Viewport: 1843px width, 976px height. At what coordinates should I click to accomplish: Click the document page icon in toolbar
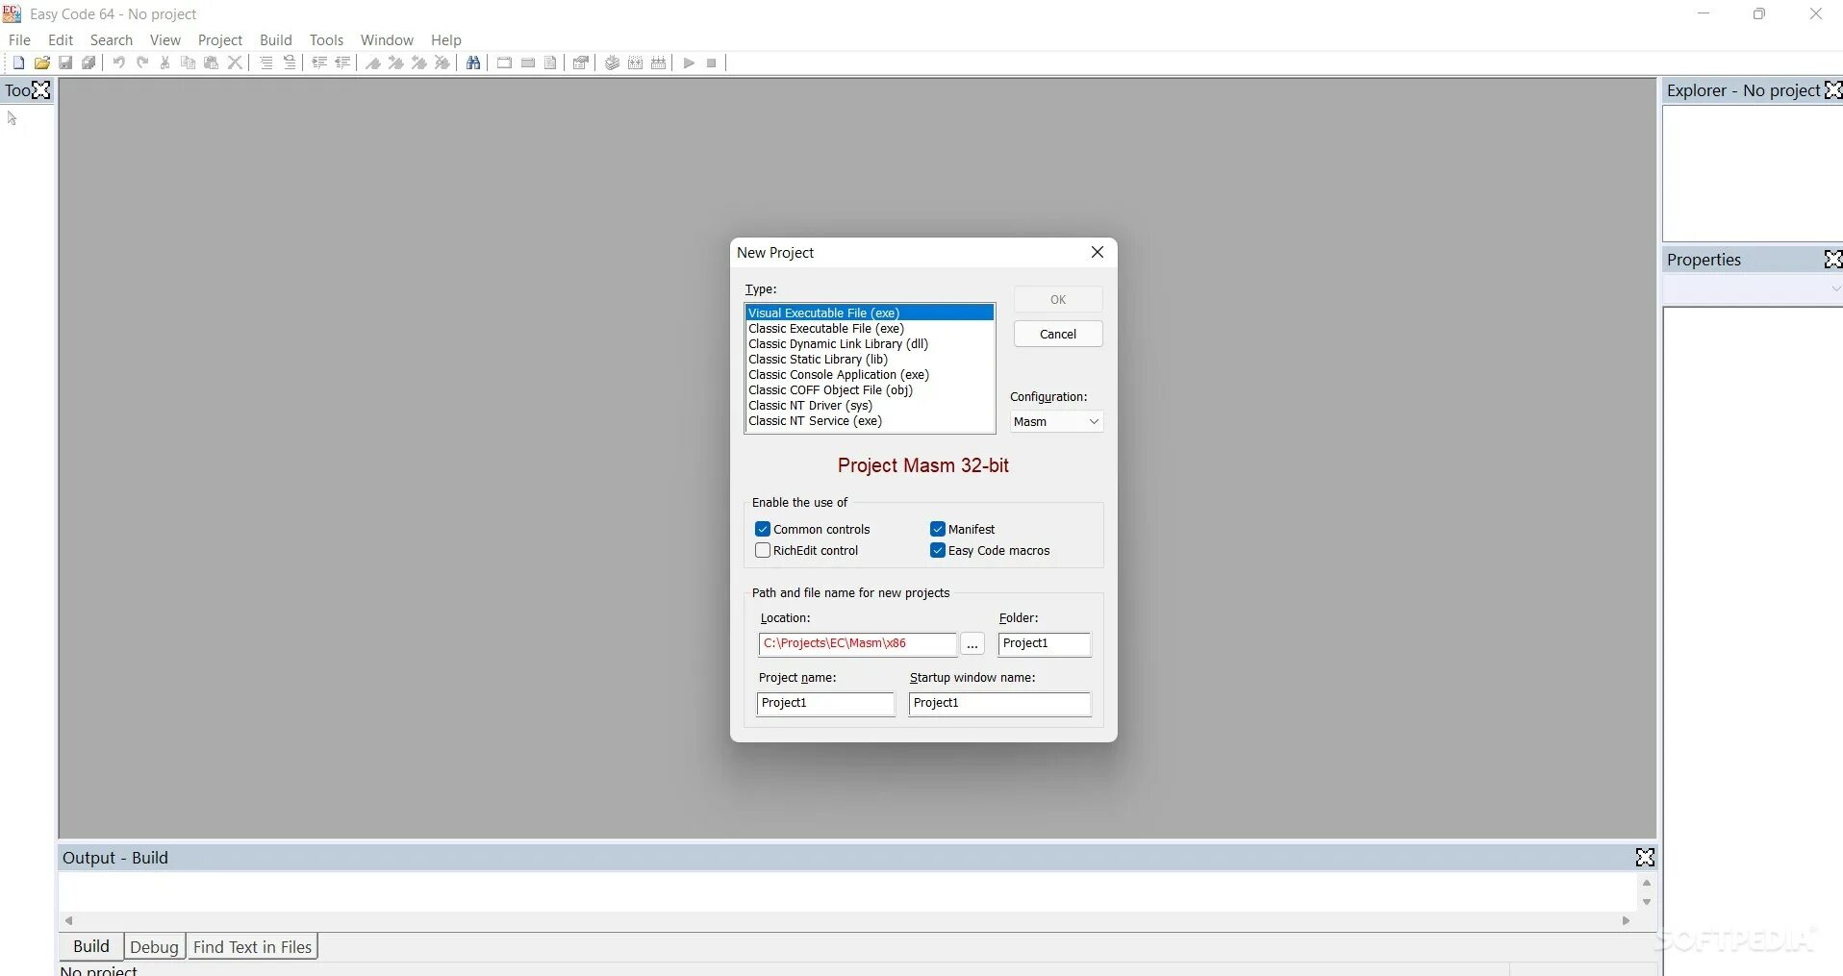click(x=550, y=63)
